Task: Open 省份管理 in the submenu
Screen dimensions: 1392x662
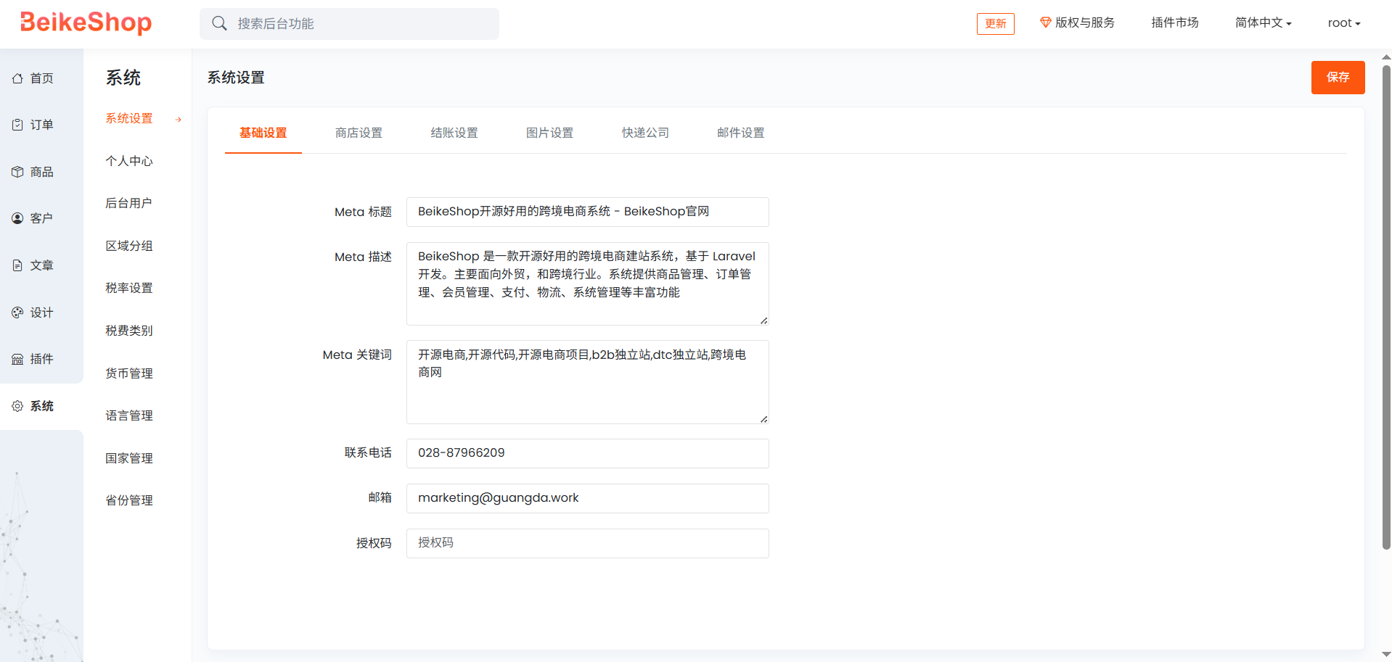Action: [129, 500]
